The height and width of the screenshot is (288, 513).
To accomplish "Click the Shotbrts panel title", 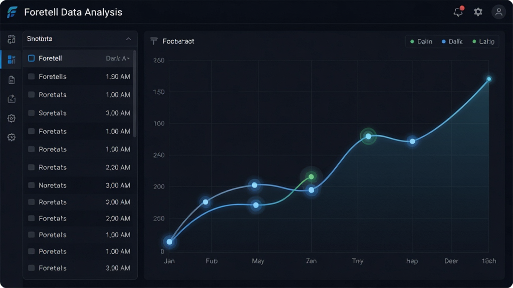I will (x=40, y=39).
